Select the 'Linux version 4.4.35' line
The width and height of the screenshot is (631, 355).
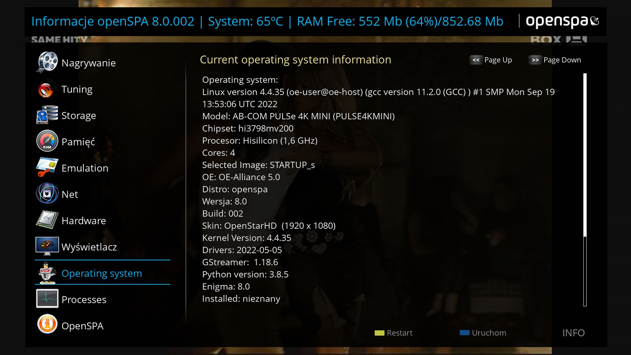point(379,92)
